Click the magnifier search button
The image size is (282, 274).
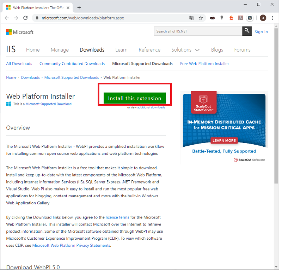[247, 31]
